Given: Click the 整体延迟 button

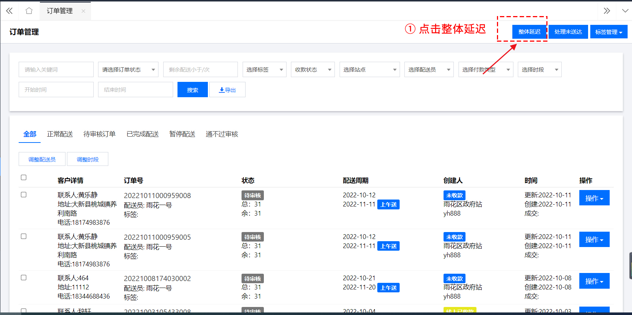Looking at the screenshot, I should tap(529, 32).
